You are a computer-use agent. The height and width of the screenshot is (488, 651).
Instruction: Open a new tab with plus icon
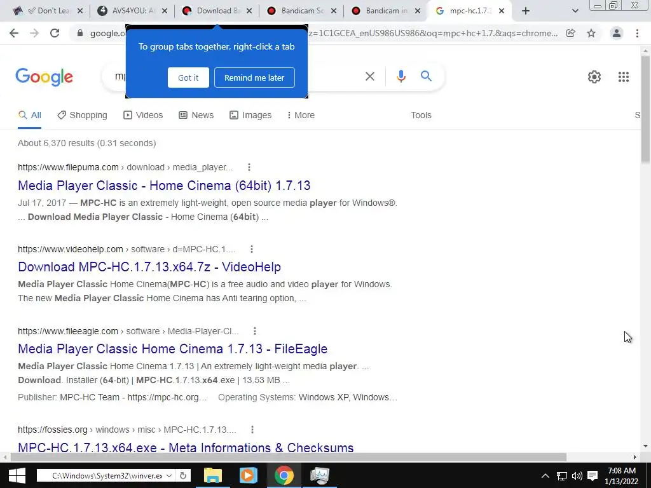point(526,11)
